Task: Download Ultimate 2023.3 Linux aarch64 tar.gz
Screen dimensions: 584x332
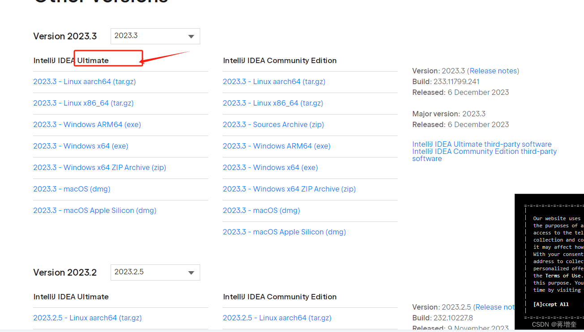Action: pyautogui.click(x=85, y=81)
